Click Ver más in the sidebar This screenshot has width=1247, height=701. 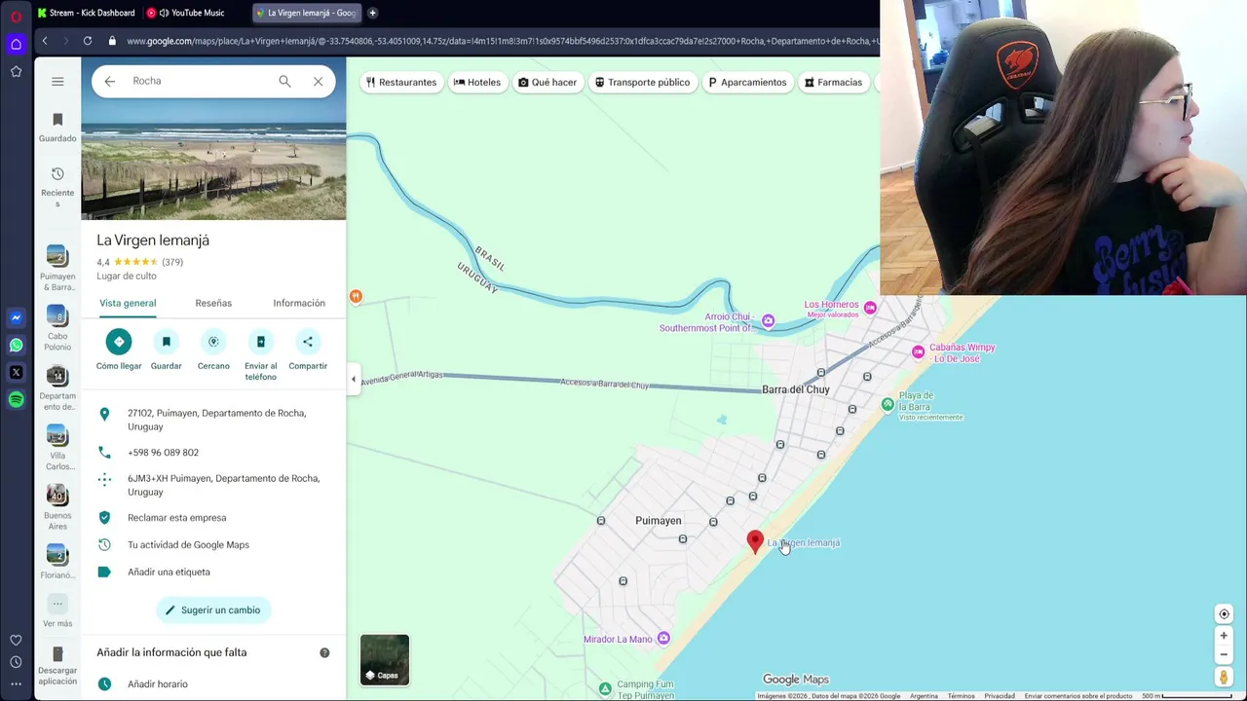tap(57, 611)
